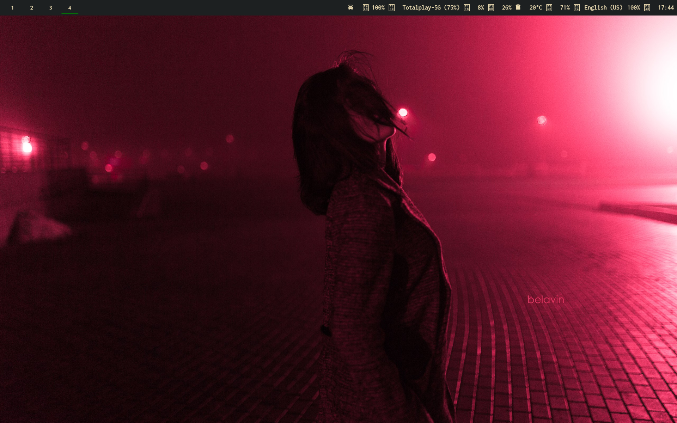Click the 26% usage value
The width and height of the screenshot is (677, 423).
(x=507, y=8)
